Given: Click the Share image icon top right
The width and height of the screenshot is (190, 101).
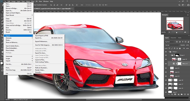Looking at the screenshot, I should [188, 5].
